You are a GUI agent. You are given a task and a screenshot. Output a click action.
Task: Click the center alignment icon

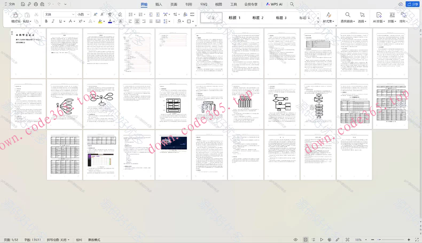pos(137,22)
